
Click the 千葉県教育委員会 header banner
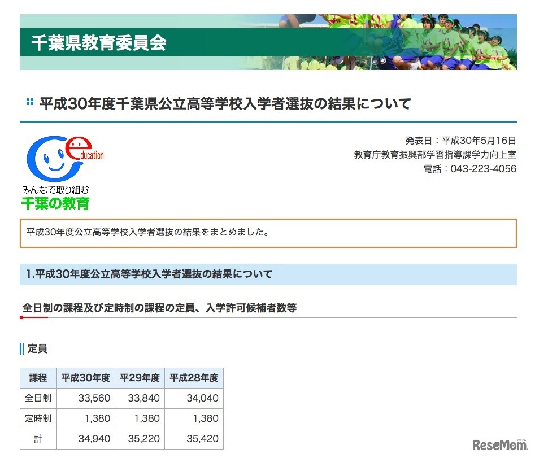[99, 43]
